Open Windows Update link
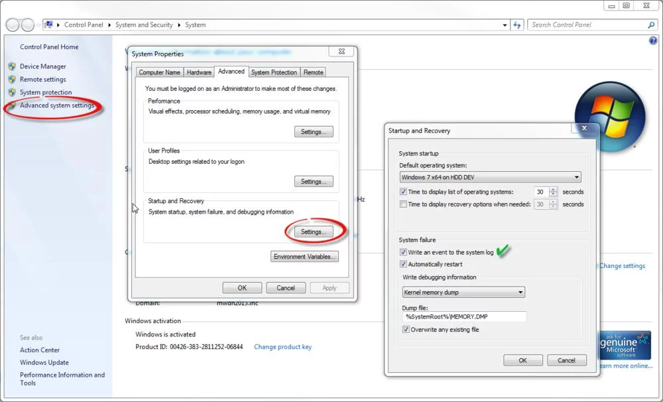Screen dimensions: 663x402 tap(44, 363)
